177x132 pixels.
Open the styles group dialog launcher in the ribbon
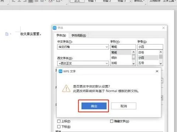[145, 4]
